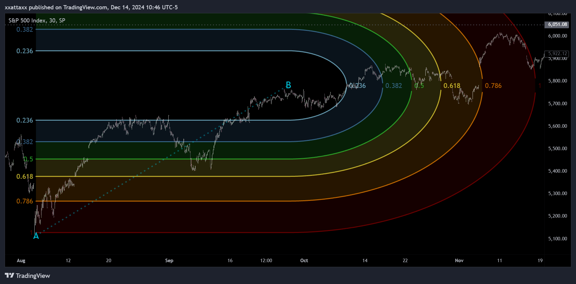Screen dimensions: 576x284
Task: Click the 'Oct' date label on time axis
Action: 304,261
